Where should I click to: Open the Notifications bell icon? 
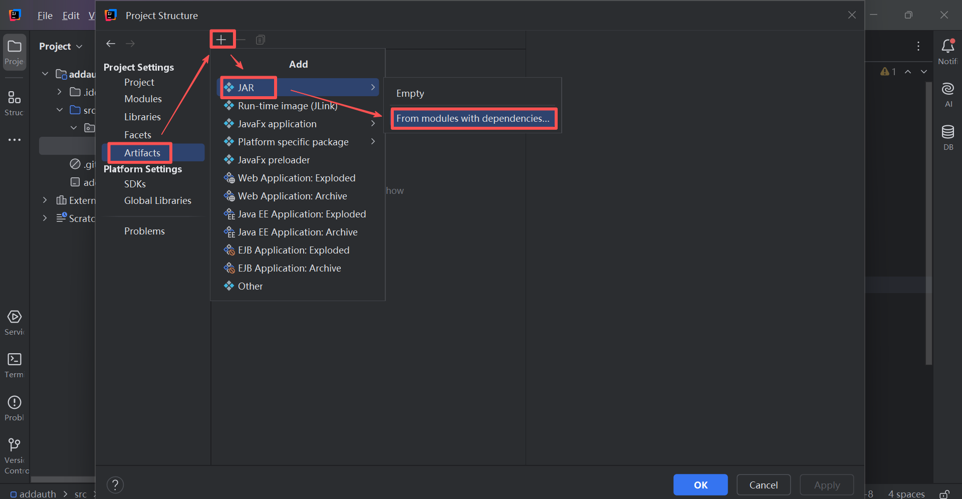point(947,47)
